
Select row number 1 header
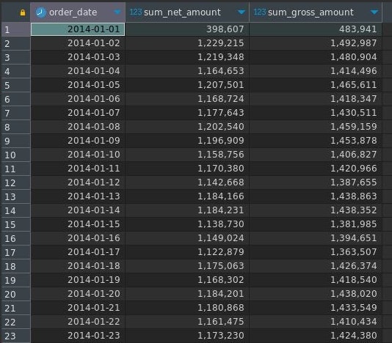pyautogui.click(x=15, y=29)
